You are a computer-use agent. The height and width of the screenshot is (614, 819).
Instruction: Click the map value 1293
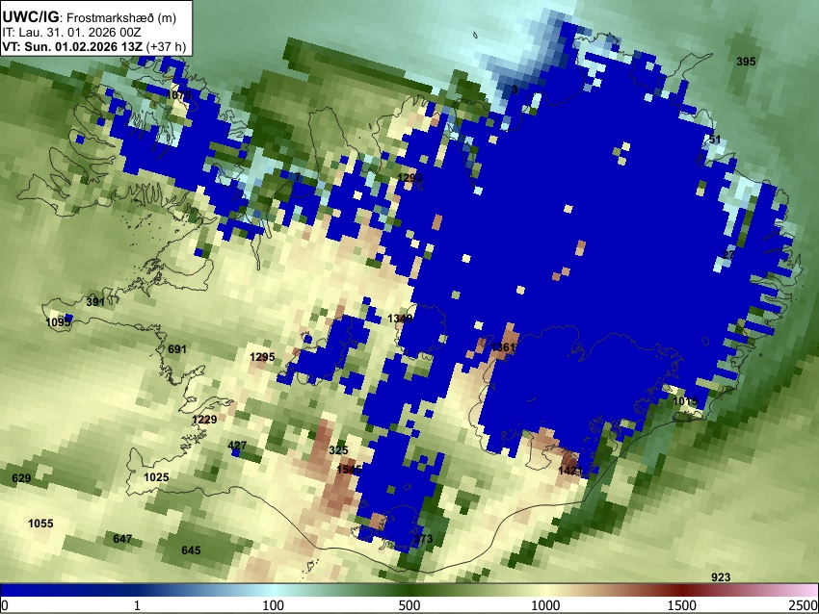(x=409, y=178)
